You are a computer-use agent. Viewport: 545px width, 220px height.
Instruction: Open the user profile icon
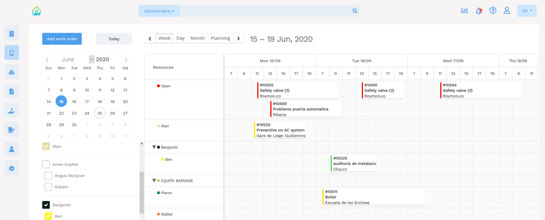click(507, 11)
